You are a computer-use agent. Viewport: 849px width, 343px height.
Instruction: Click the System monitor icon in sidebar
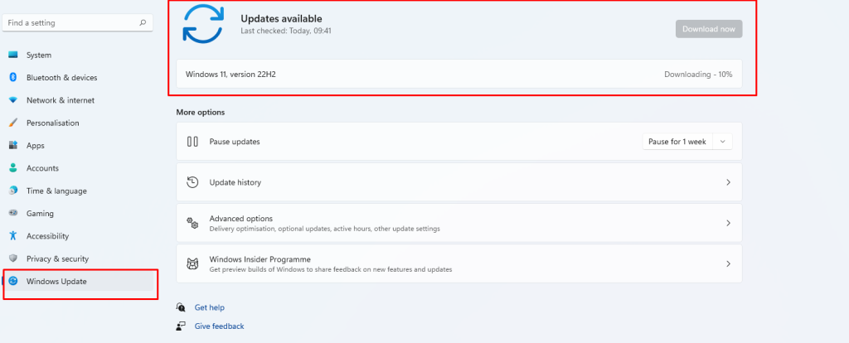point(13,55)
